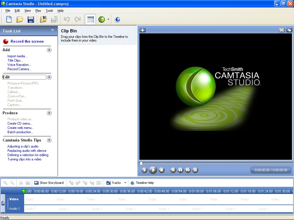Screen dimensions: 294x220
Task: Click the fourth audio icon after Show Storyboard
Action: pos(92,183)
